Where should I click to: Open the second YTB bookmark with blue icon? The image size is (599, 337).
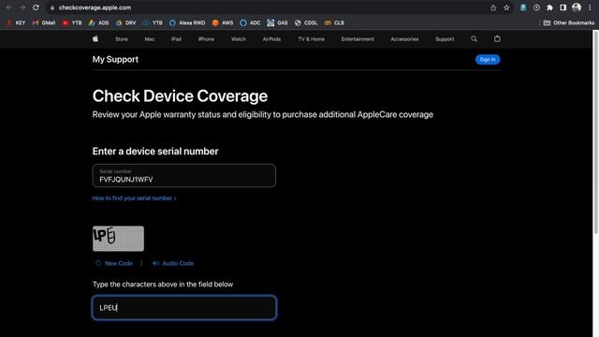(153, 22)
